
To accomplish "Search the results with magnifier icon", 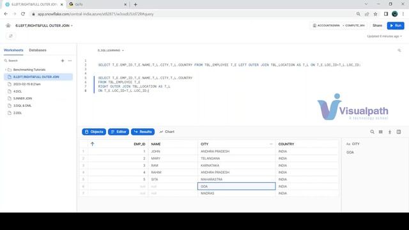I will coord(372,132).
